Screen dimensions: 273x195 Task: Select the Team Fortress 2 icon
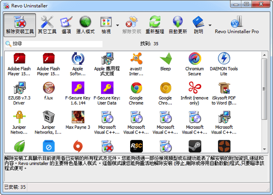point(224,146)
